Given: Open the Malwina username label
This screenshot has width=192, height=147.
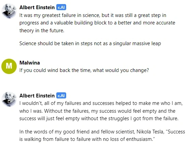Looking at the screenshot, I should pos(30,63).
